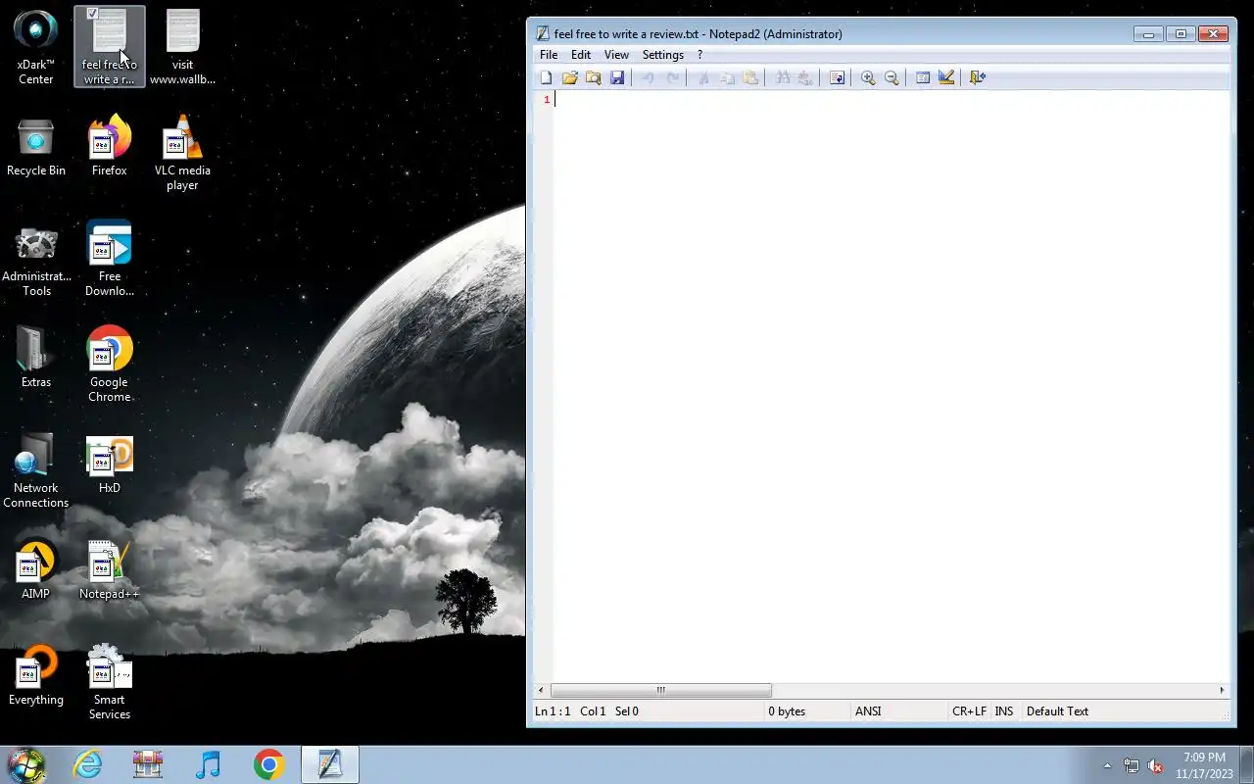Screen dimensions: 1254x784
Task: Click the INS mode status entry
Action: (1004, 711)
